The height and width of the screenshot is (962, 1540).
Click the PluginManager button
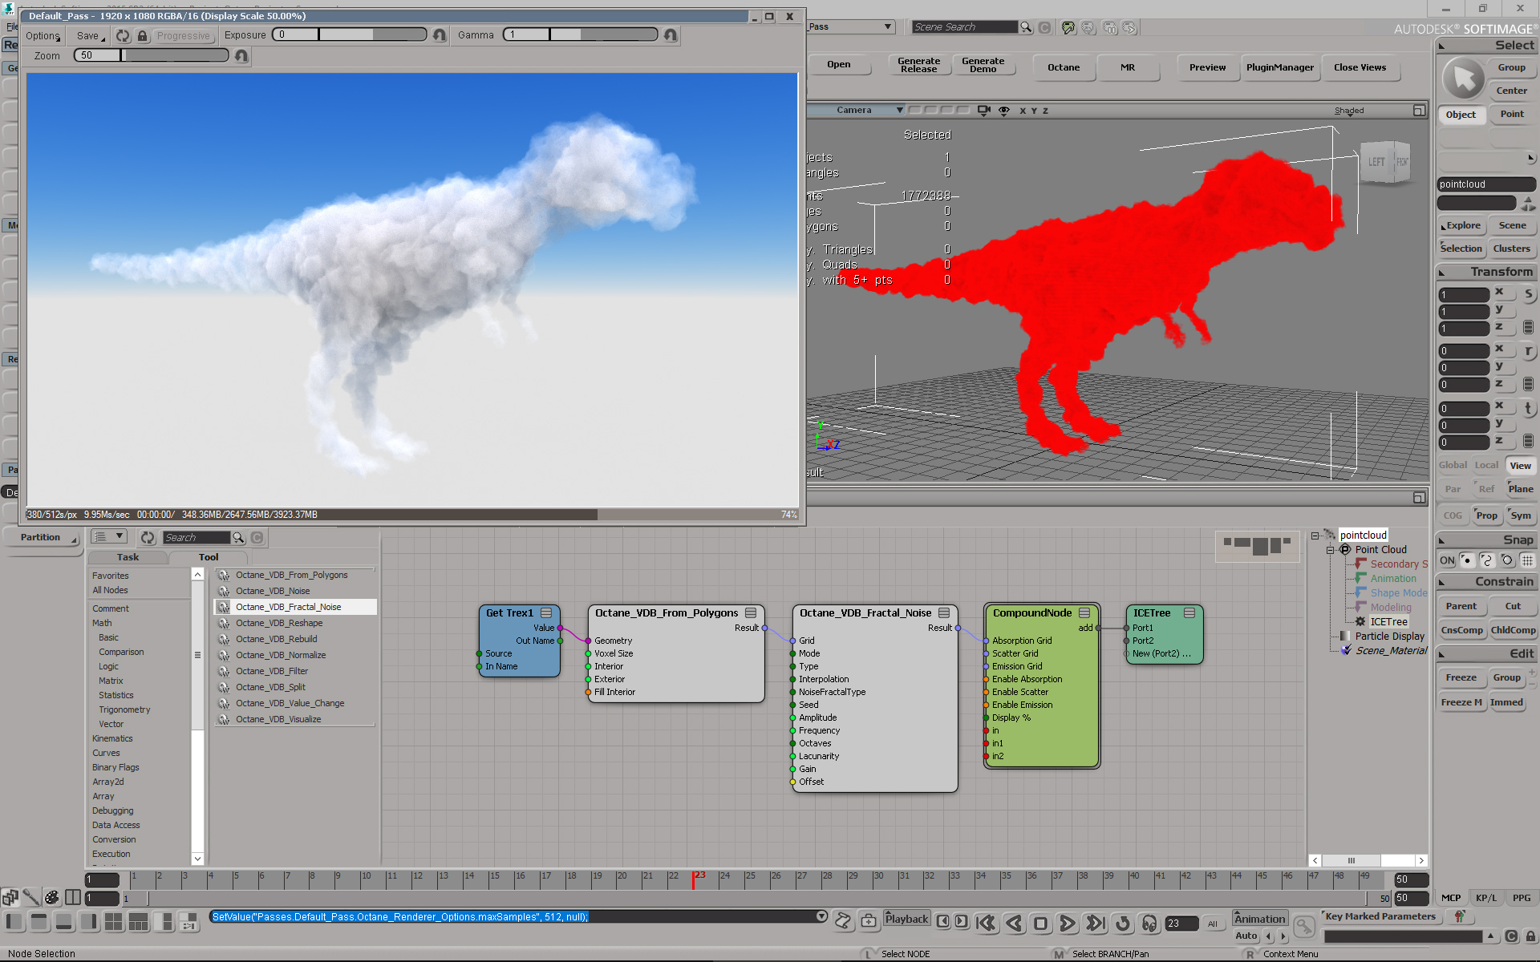(1279, 67)
